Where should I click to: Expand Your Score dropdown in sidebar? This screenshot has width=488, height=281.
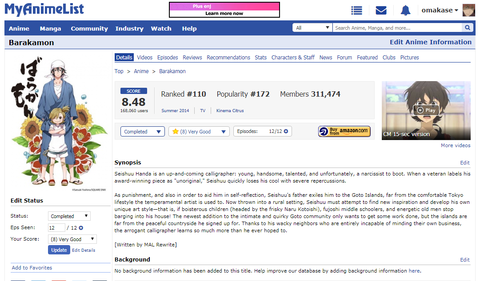72,239
